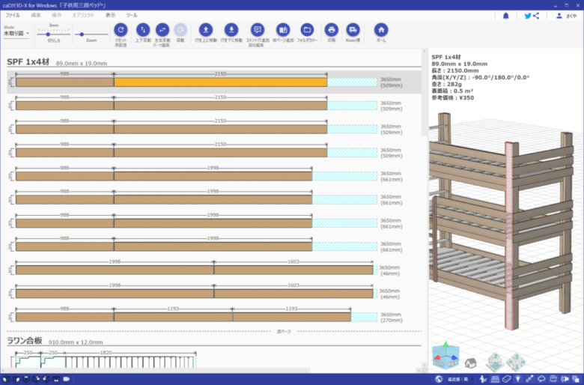This screenshot has width=584, height=385.
Task: Open the 編集 menu
Action: point(36,15)
